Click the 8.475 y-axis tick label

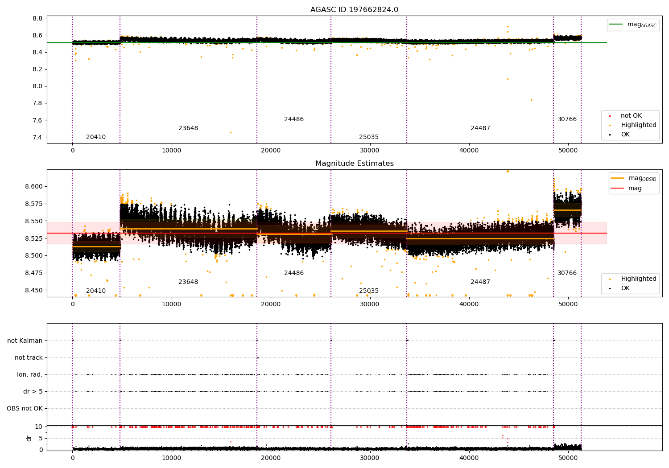[x=34, y=273]
